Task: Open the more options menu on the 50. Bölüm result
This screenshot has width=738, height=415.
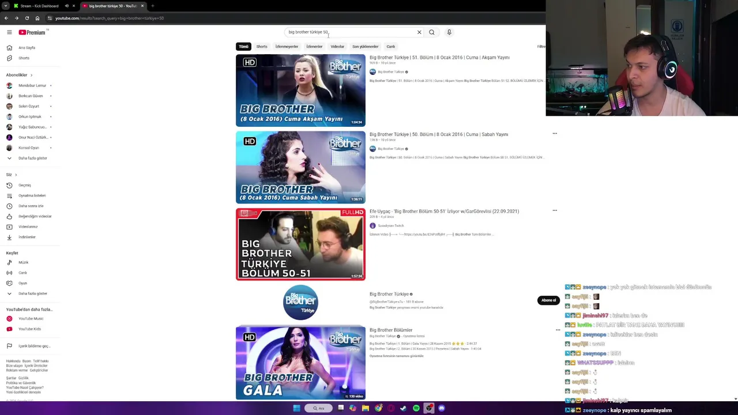Action: (555, 134)
